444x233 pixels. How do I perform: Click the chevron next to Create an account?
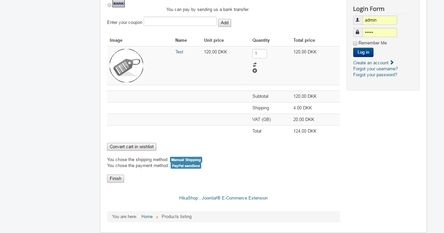point(392,63)
